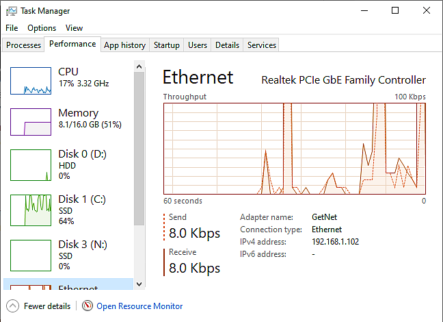Click the sidebar scroll up arrow
Screen dimensions: 443x322
[139, 67]
